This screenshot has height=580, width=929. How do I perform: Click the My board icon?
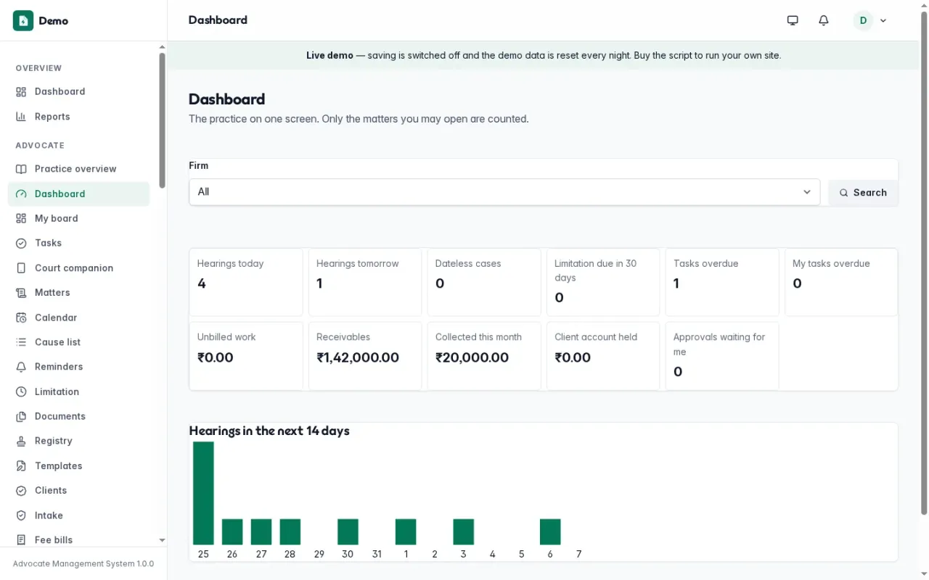click(x=21, y=218)
